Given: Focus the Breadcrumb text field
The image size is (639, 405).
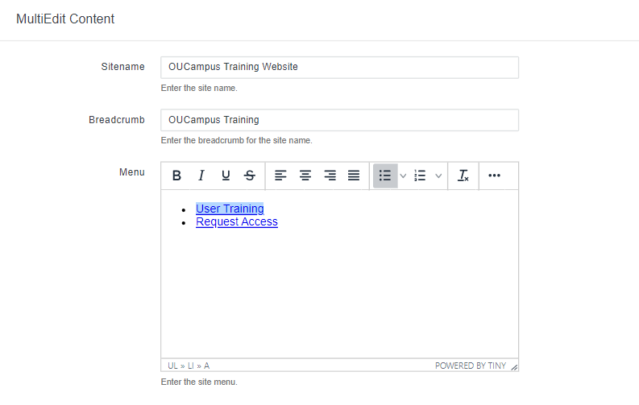Looking at the screenshot, I should (339, 120).
